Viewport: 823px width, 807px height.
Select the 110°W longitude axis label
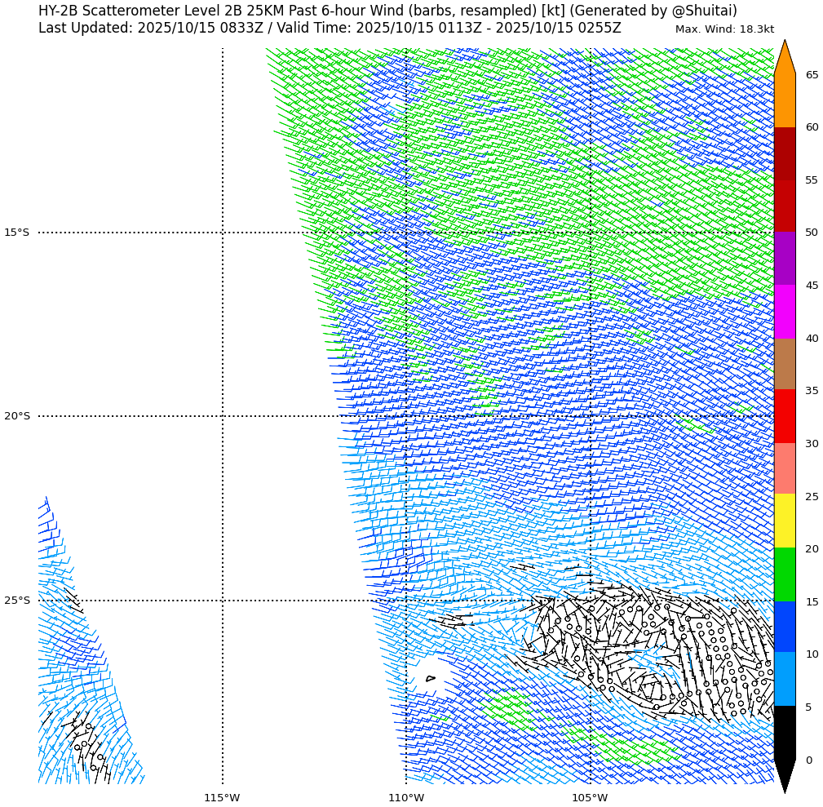click(406, 797)
